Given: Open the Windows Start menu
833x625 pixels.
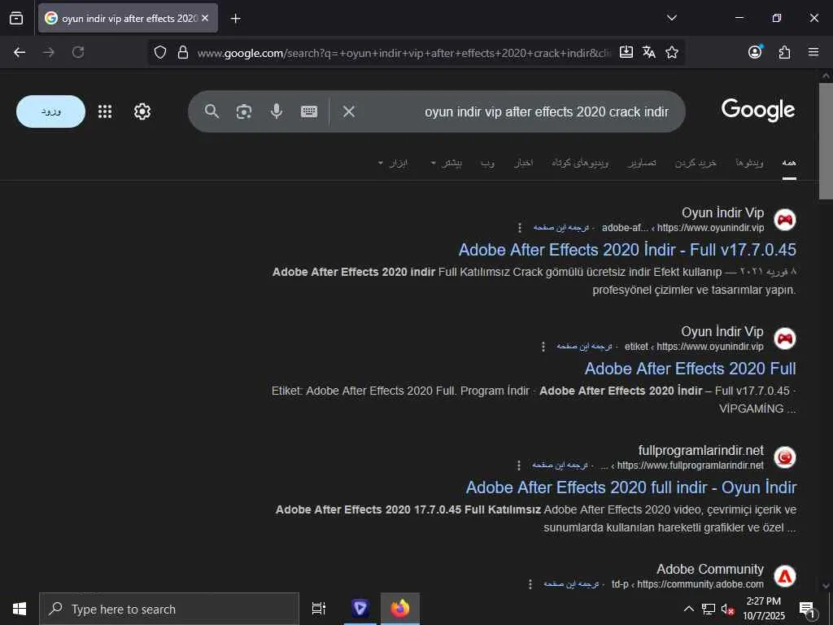Looking at the screenshot, I should pyautogui.click(x=20, y=609).
